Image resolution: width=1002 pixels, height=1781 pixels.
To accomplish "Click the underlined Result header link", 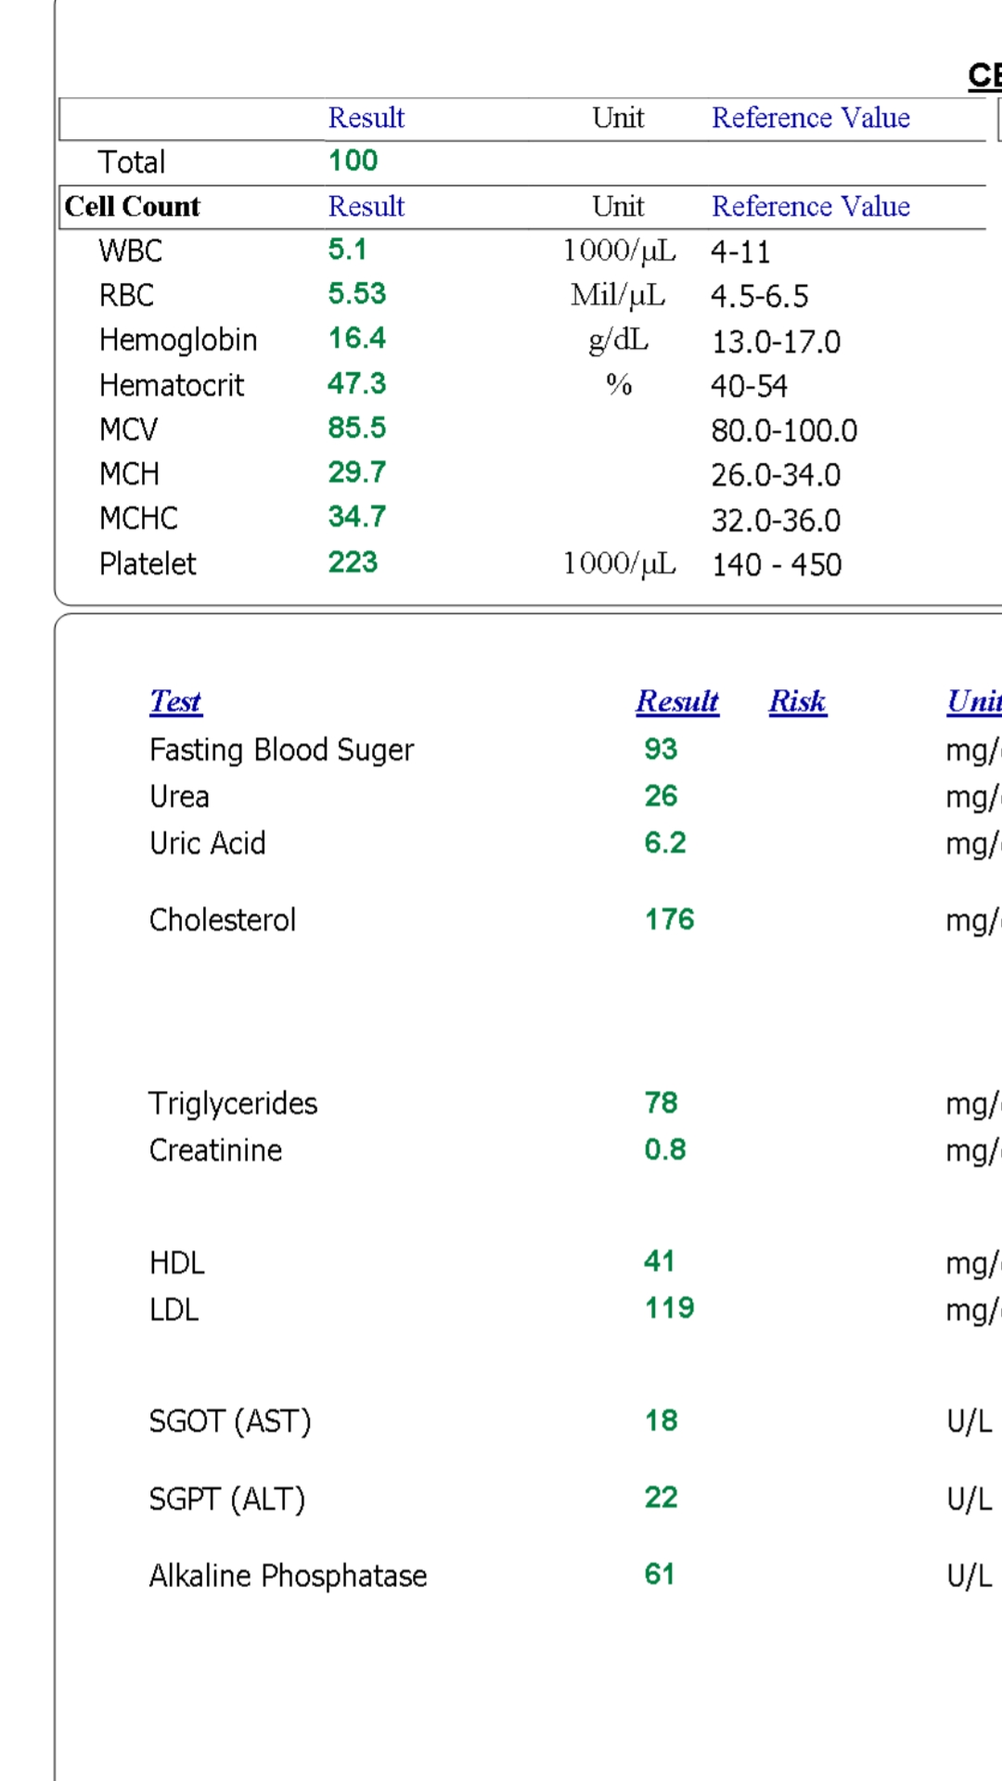I will tap(676, 701).
